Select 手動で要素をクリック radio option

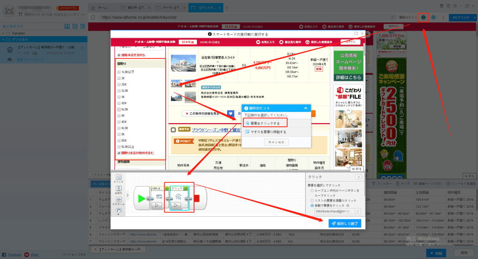pyautogui.click(x=312, y=206)
